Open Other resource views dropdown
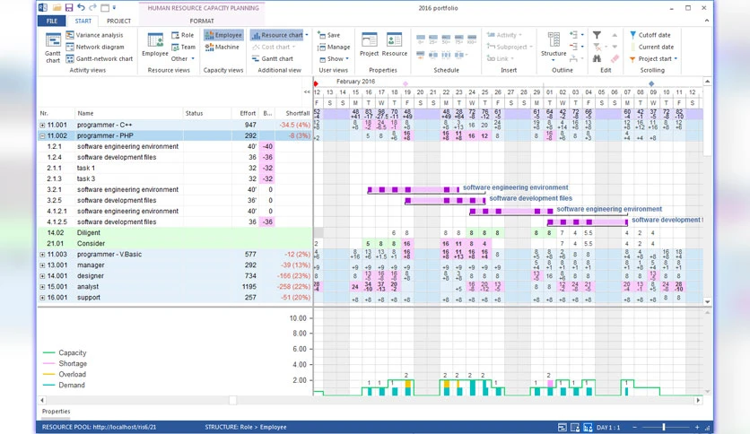750x434 pixels. click(x=183, y=59)
